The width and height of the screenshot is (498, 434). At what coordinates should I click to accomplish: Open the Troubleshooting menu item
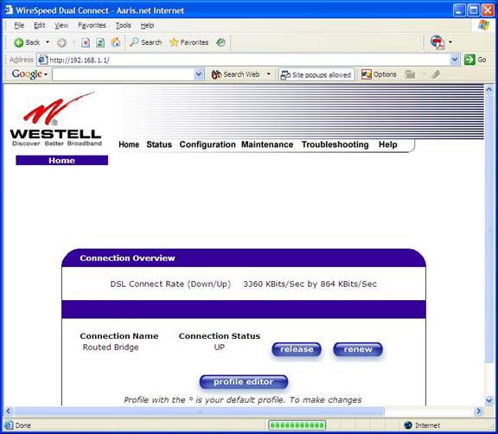(335, 144)
